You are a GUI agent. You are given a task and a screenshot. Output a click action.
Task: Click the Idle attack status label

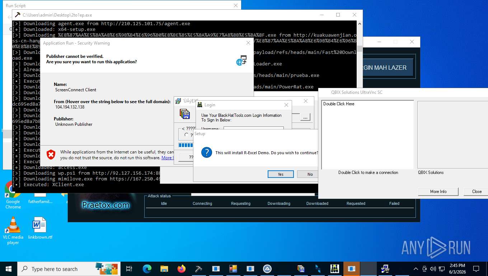[164, 203]
